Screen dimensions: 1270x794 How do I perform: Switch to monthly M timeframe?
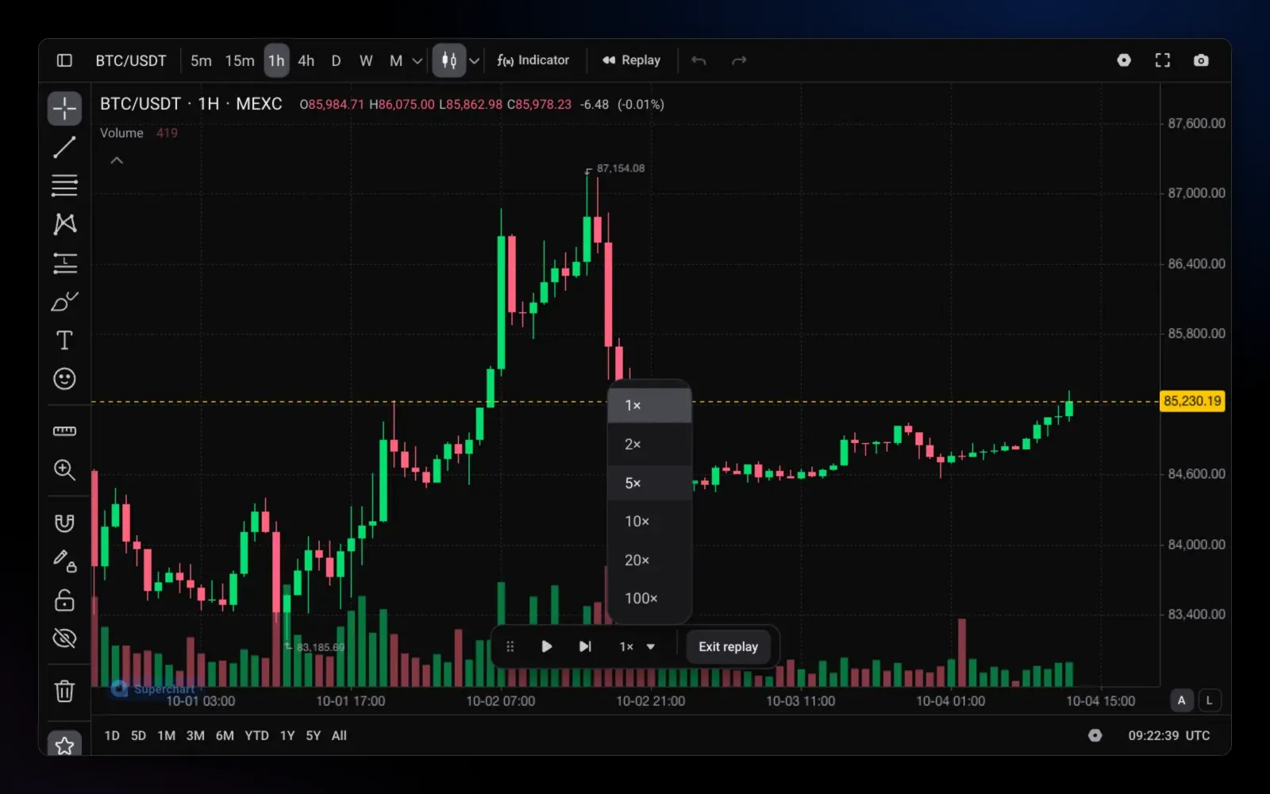point(396,60)
